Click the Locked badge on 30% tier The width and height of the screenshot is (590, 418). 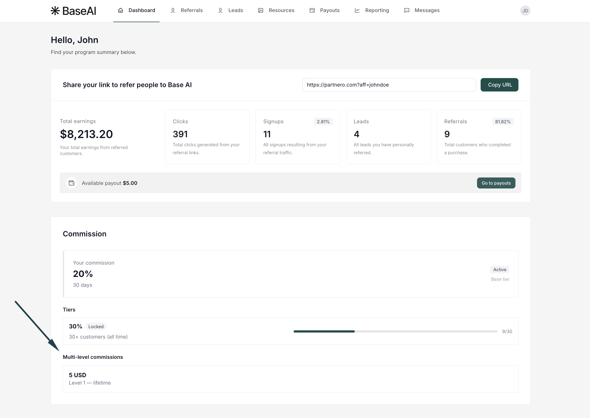[96, 327]
